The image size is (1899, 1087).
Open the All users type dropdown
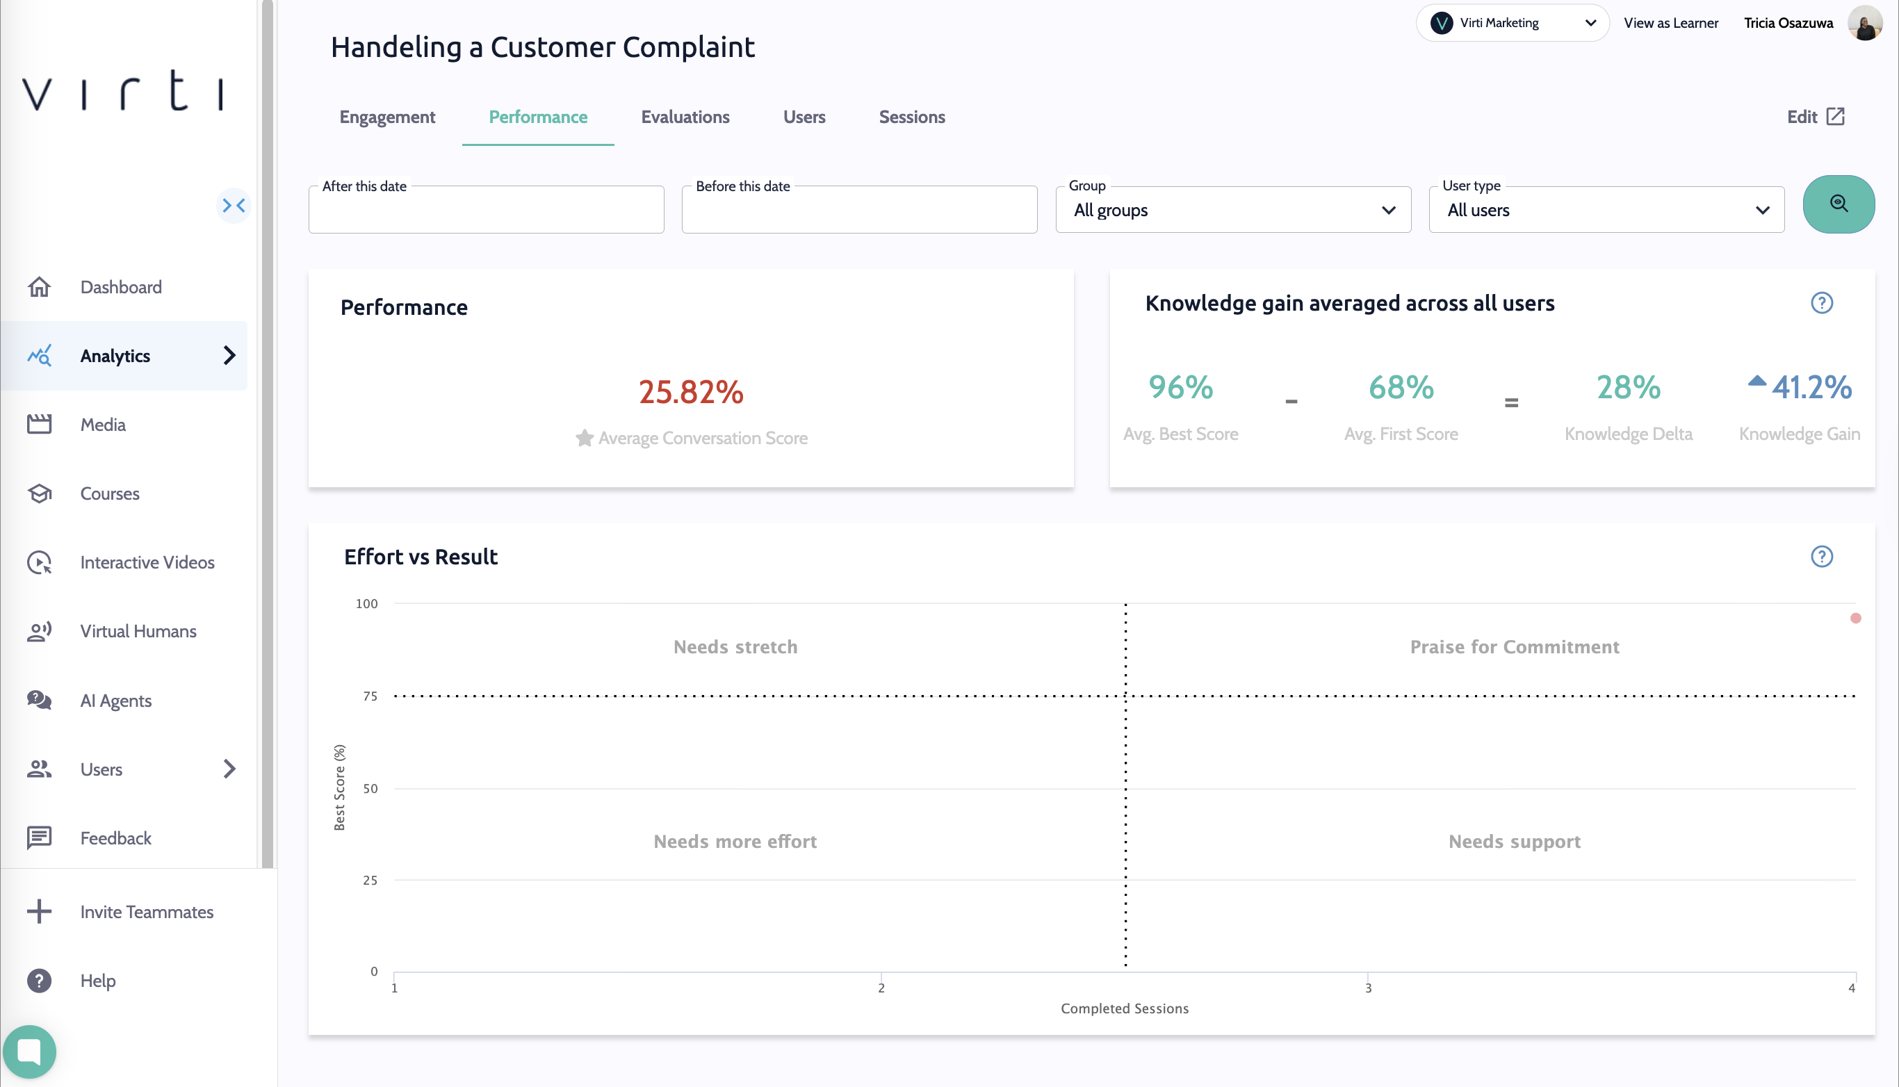coord(1606,210)
